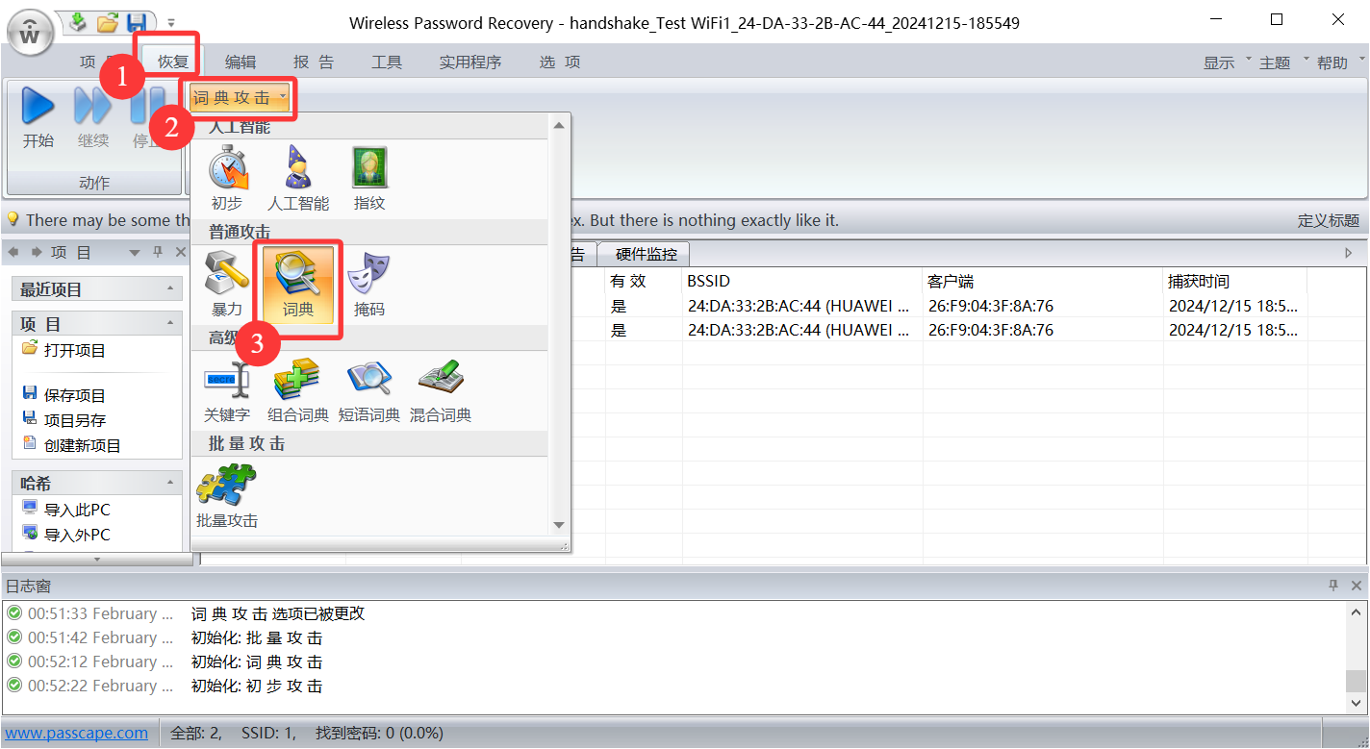The image size is (1370, 749).
Task: Click the 捕获时间 (Capture time) column header
Action: pyautogui.click(x=1235, y=281)
